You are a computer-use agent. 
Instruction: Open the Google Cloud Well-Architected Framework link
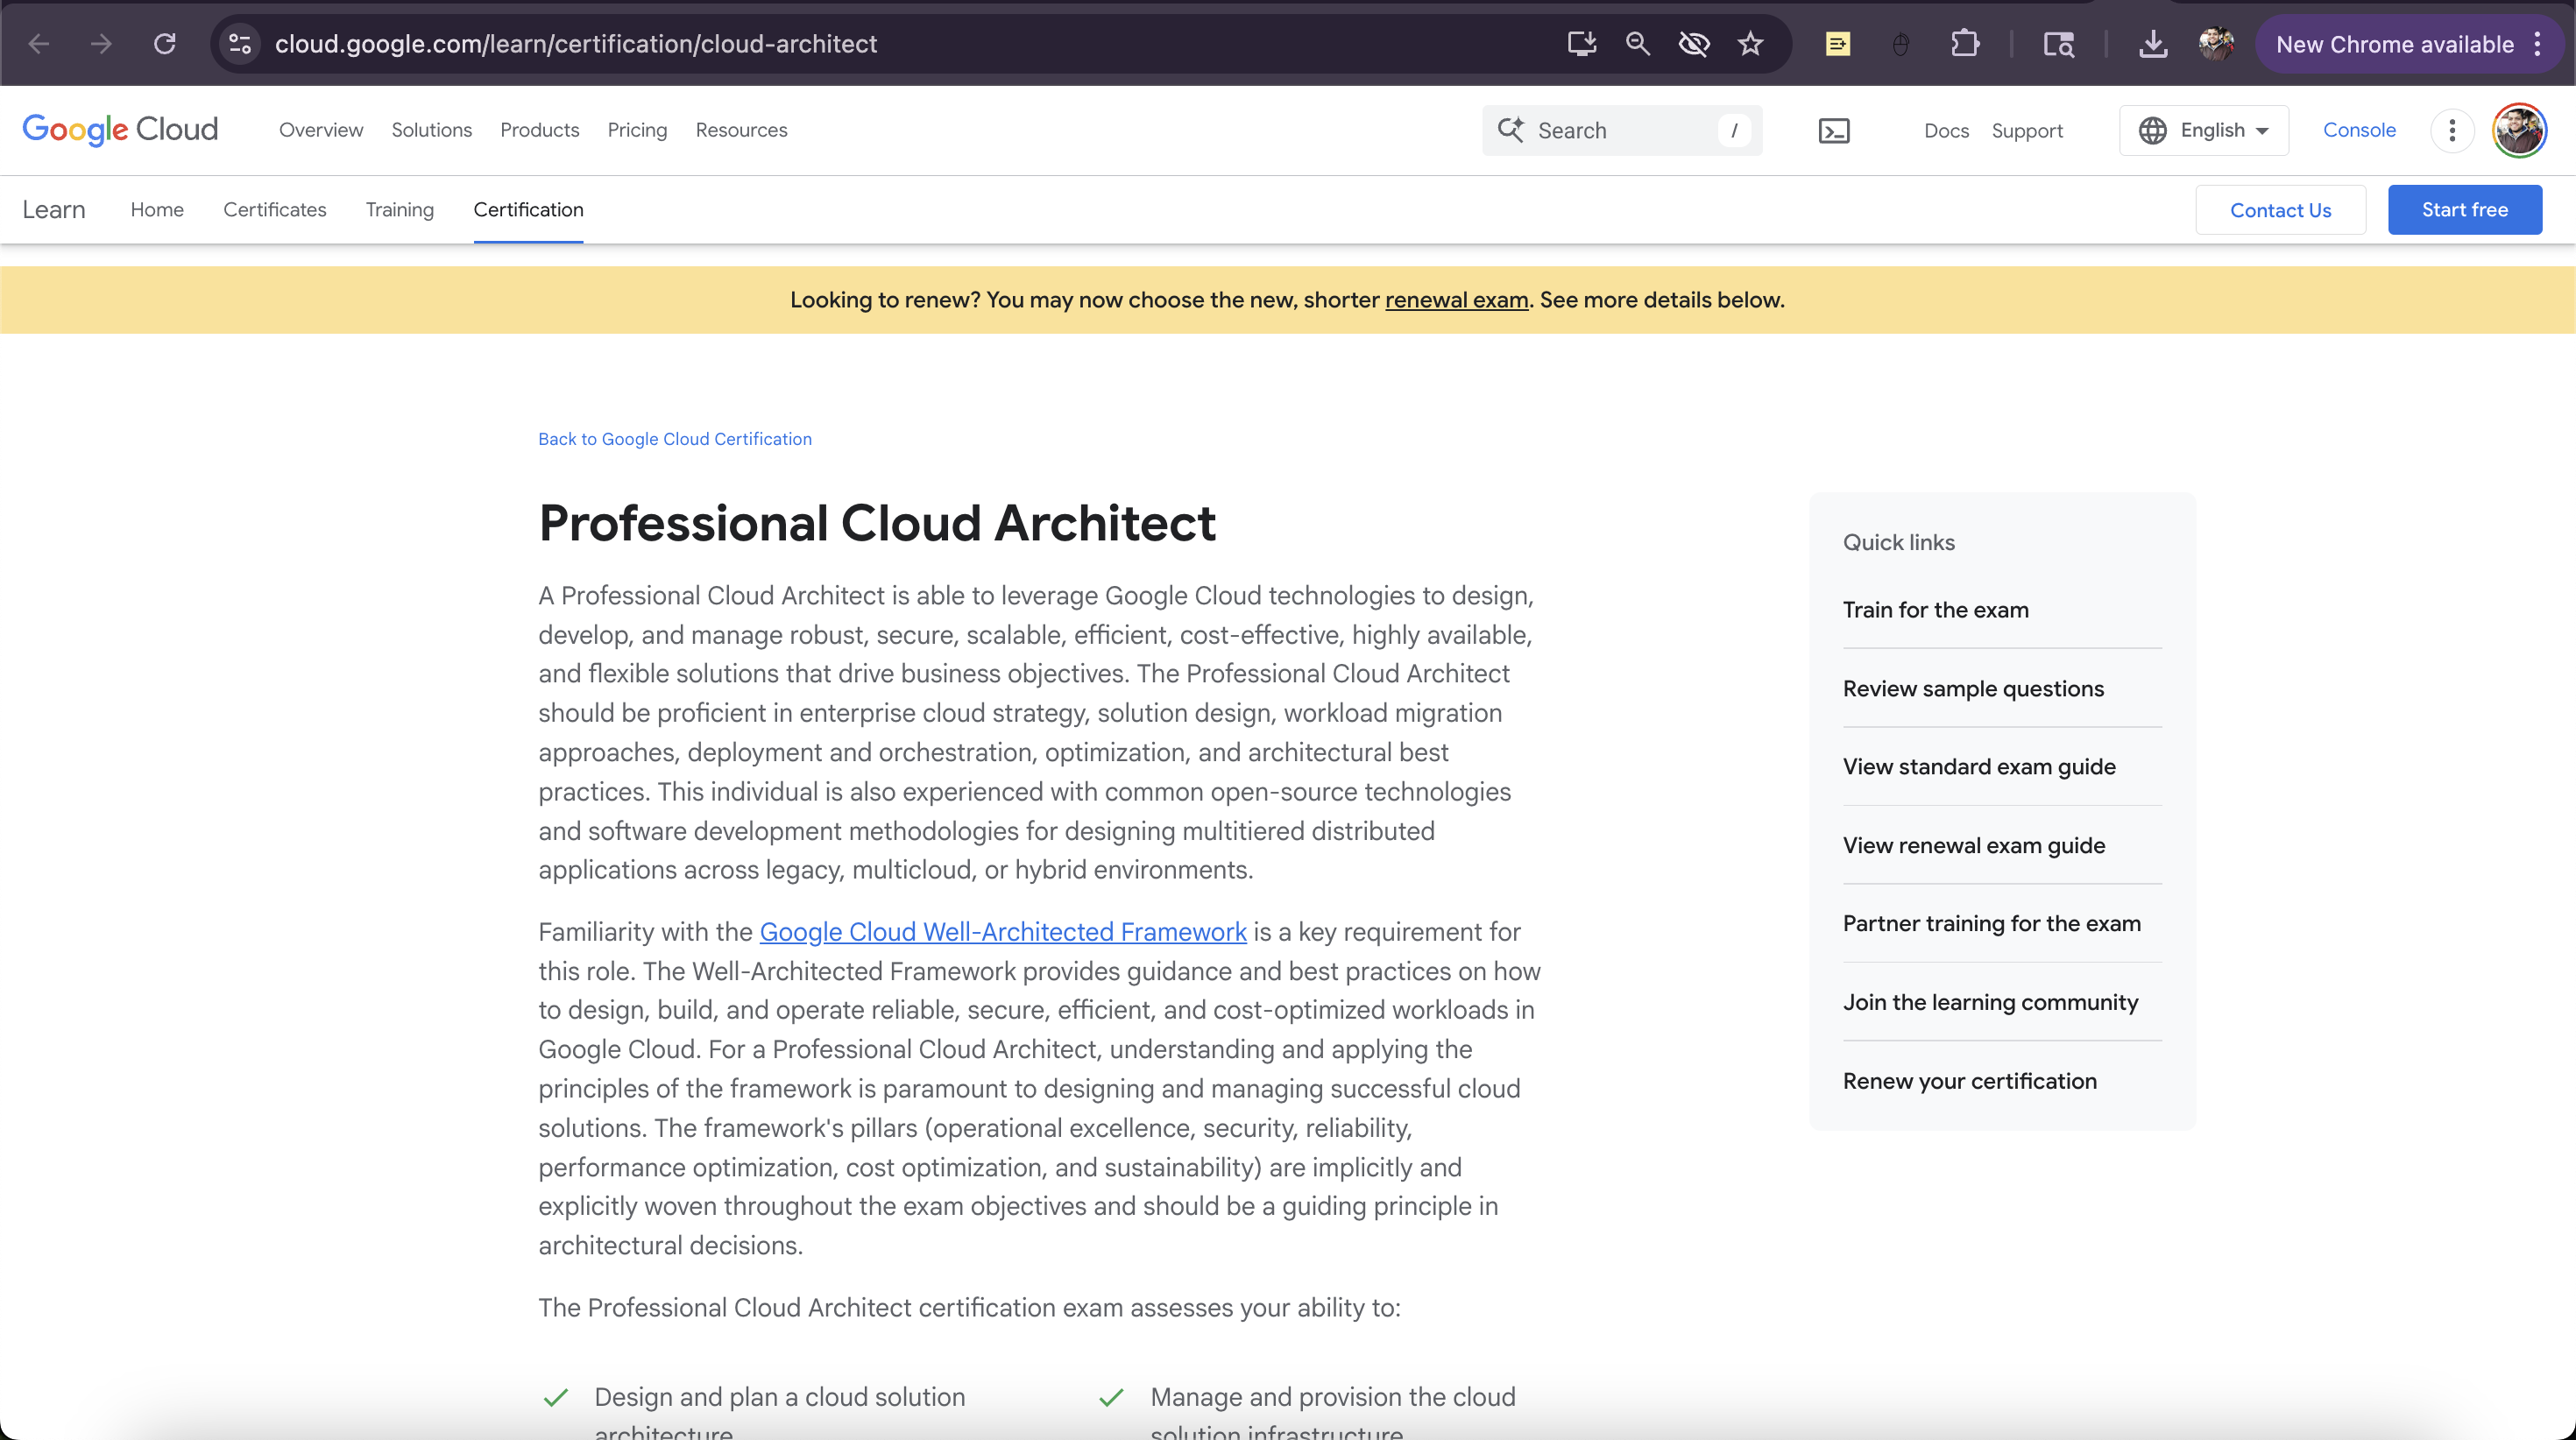tap(1002, 931)
